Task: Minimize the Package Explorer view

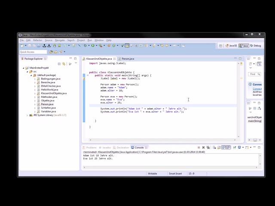Action: tap(70, 58)
